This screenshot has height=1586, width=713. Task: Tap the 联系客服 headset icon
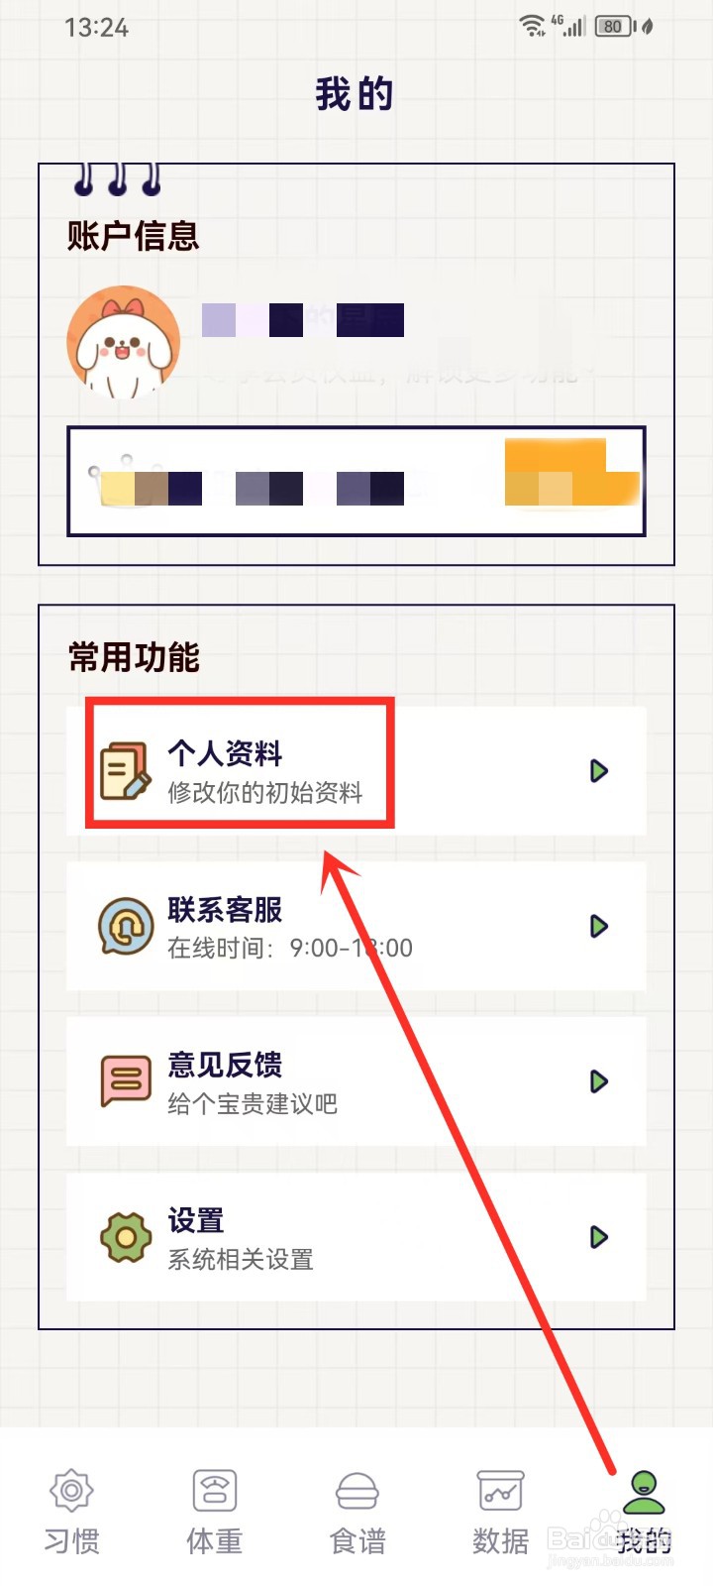pyautogui.click(x=126, y=926)
